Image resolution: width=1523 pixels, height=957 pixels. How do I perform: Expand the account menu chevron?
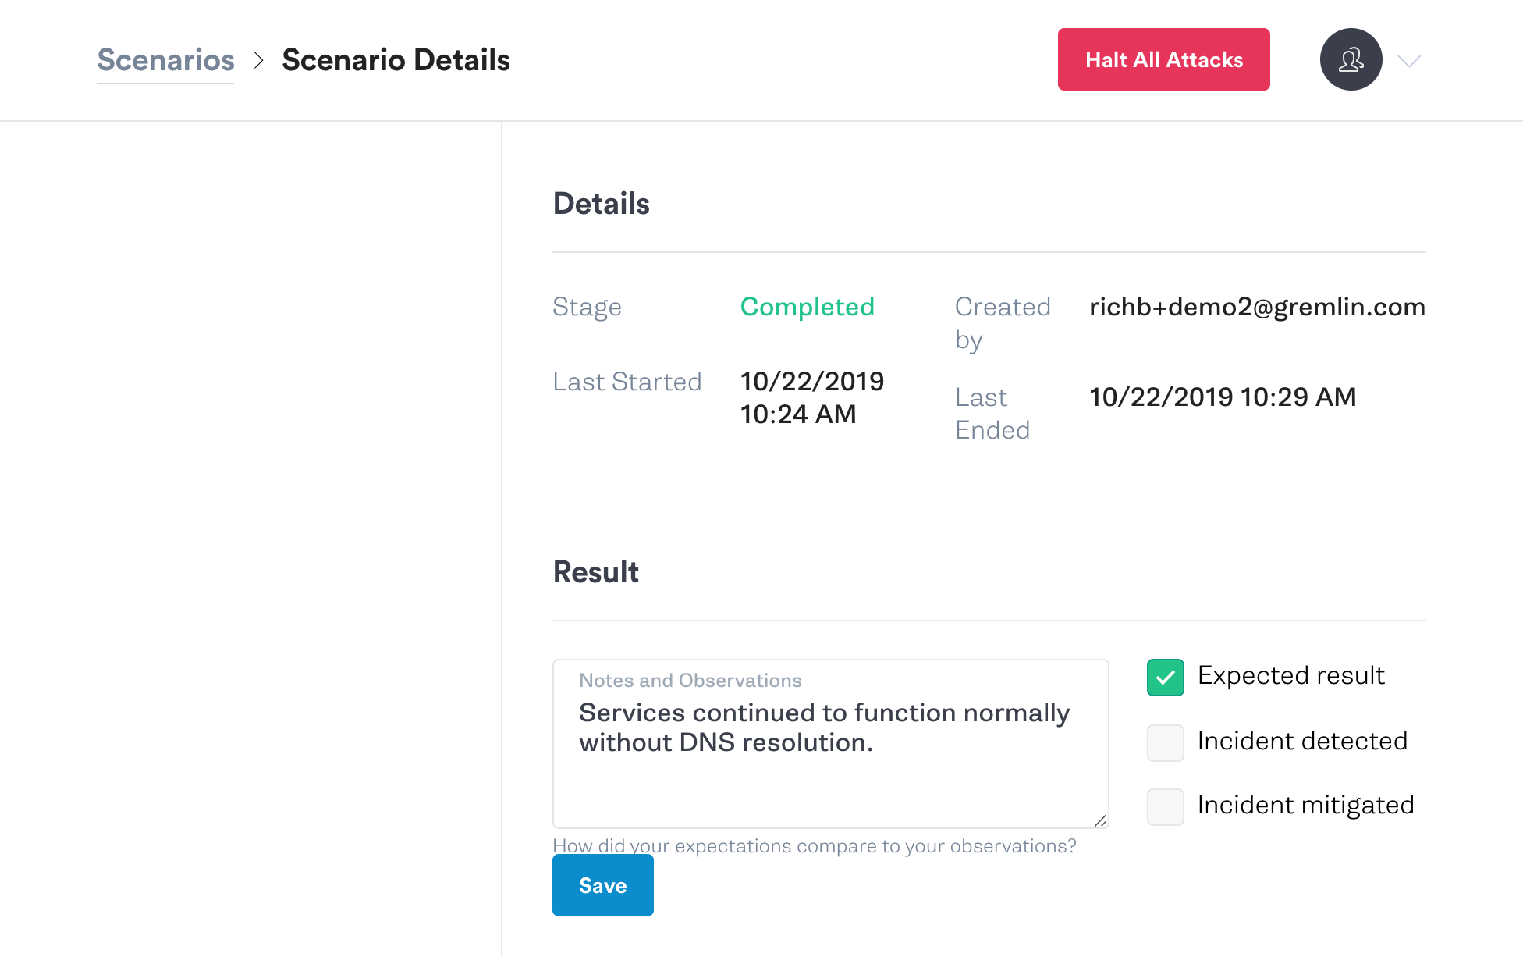tap(1409, 61)
